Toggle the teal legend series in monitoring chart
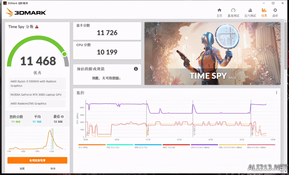289x175 pixels. click(x=120, y=146)
